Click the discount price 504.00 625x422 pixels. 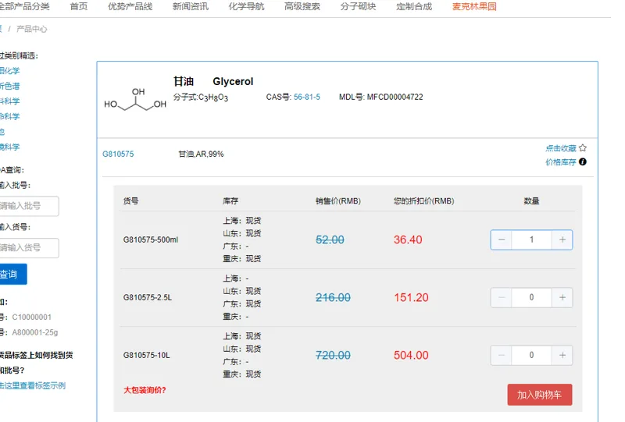point(411,355)
